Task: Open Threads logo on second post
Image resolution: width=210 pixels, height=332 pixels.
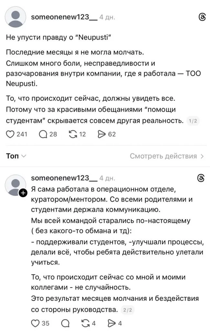Action: click(x=201, y=178)
